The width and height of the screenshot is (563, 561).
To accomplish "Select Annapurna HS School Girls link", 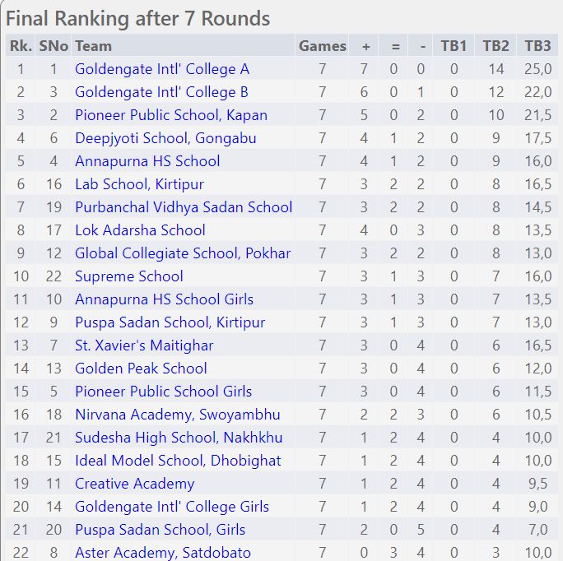I will [x=164, y=299].
